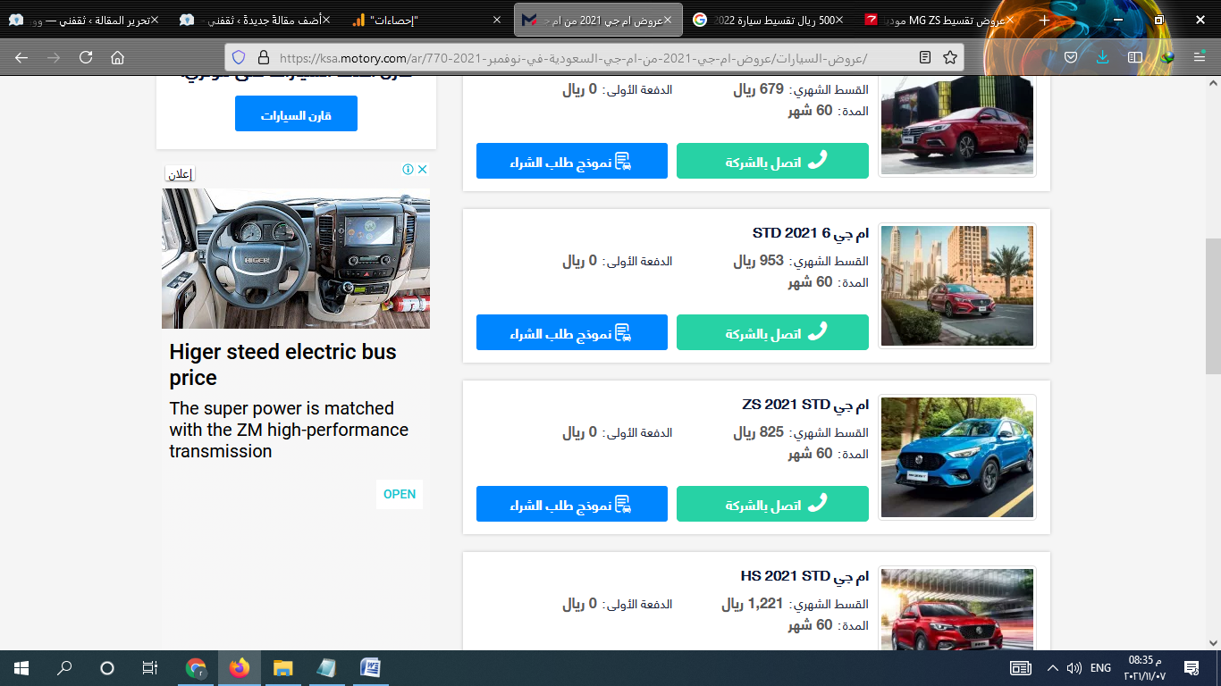The height and width of the screenshot is (686, 1221).
Task: Switch ENG input language indicator
Action: (1101, 667)
